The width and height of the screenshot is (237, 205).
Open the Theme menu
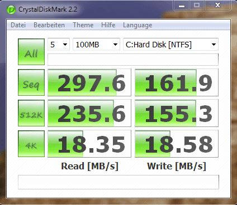point(83,25)
